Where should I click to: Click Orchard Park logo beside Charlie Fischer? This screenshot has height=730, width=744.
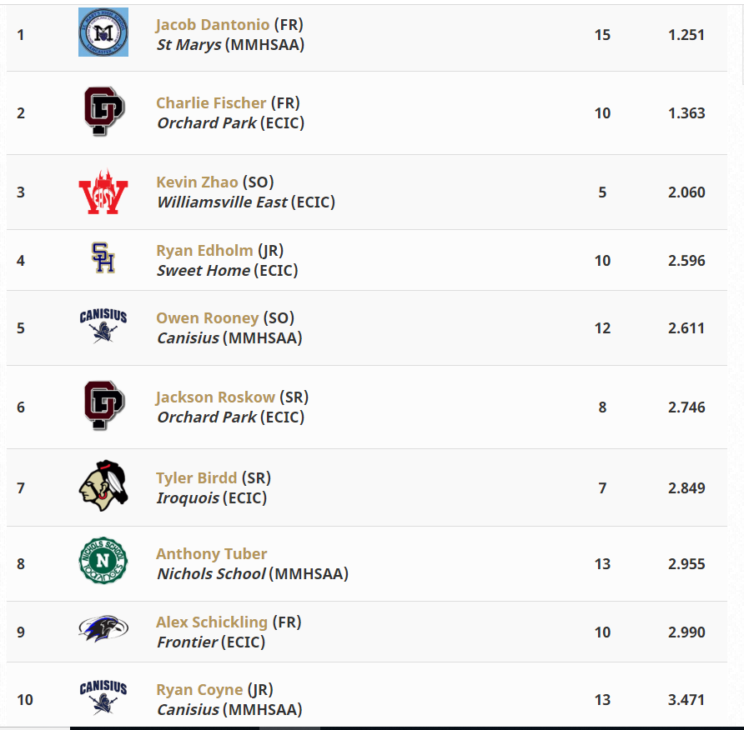tap(103, 112)
